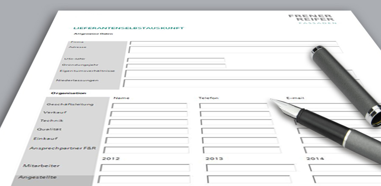Click the Angestellte 2013 field

[x=249, y=179]
